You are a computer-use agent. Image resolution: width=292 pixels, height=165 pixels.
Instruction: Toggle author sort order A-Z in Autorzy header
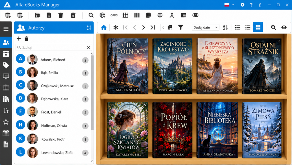pyautogui.click(x=89, y=28)
